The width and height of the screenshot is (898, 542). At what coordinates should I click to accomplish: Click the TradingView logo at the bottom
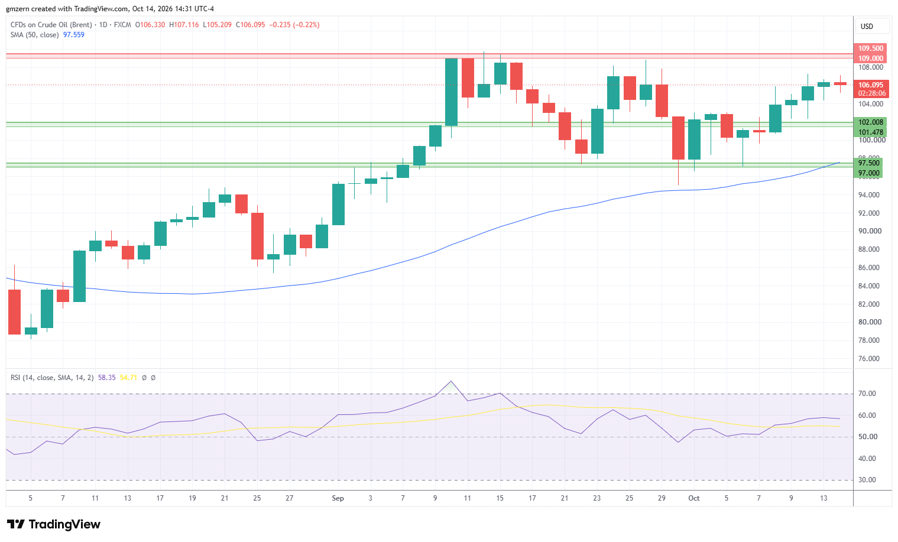coord(54,524)
